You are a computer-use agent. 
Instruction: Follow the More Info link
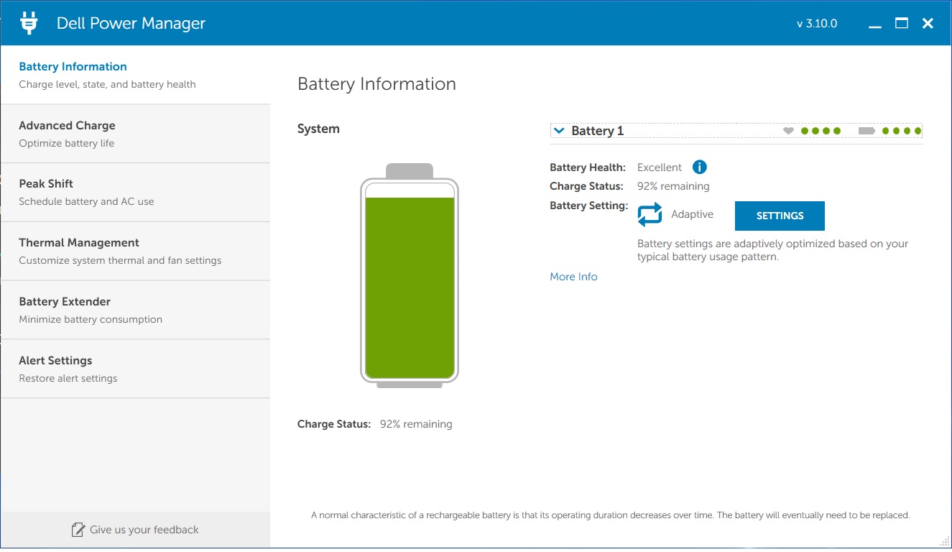coord(573,277)
